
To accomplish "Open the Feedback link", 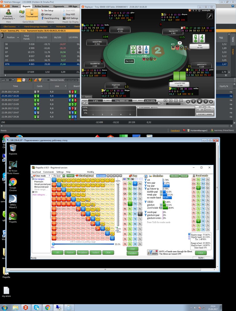I will 175,130.
